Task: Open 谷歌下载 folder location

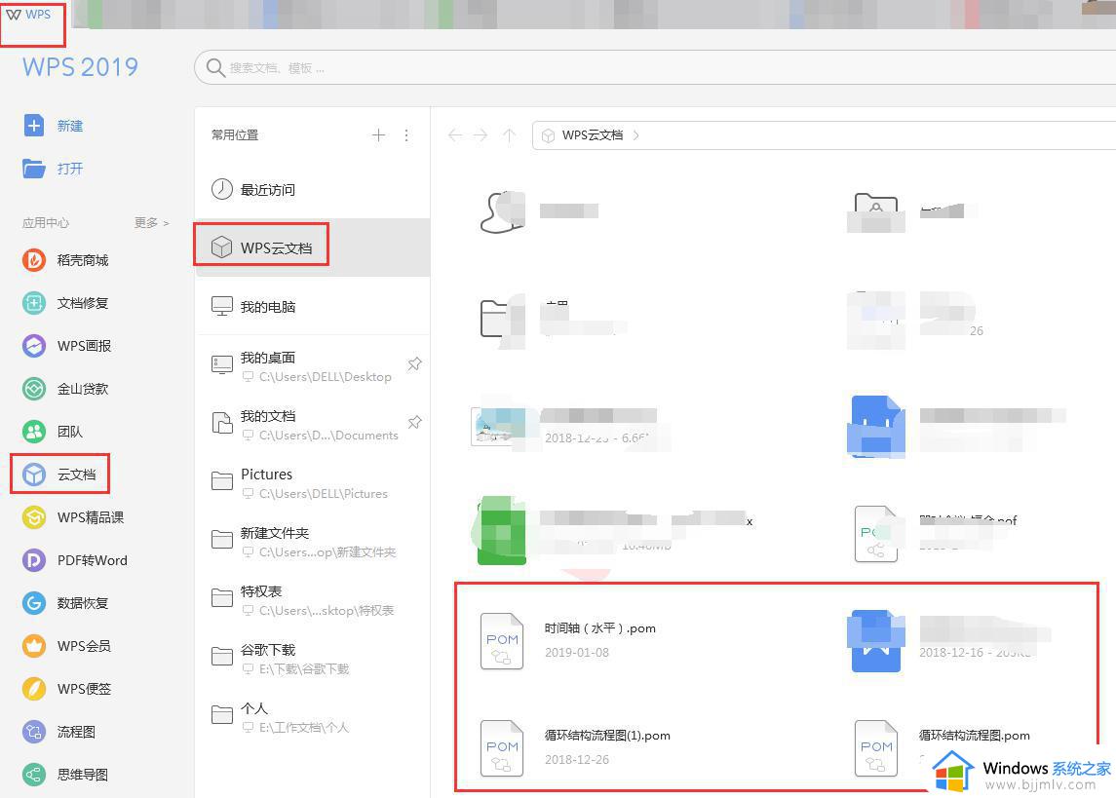Action: point(313,659)
